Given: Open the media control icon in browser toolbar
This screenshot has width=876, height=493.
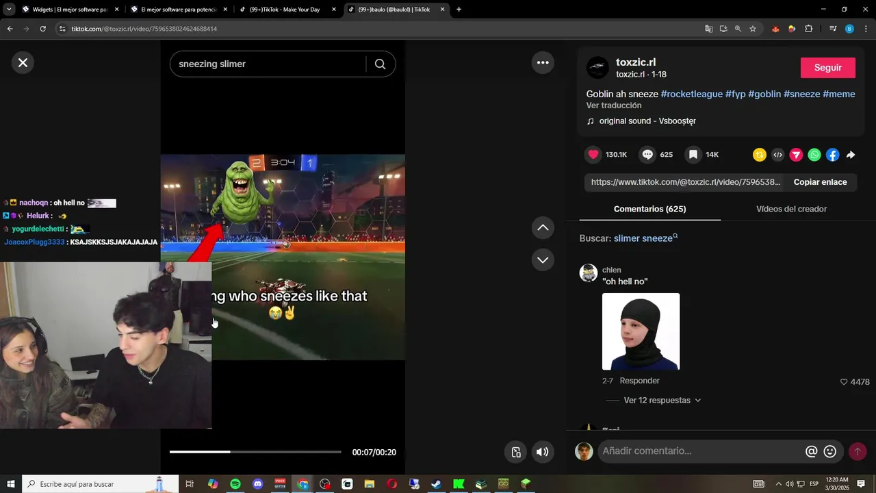Looking at the screenshot, I should pyautogui.click(x=833, y=29).
